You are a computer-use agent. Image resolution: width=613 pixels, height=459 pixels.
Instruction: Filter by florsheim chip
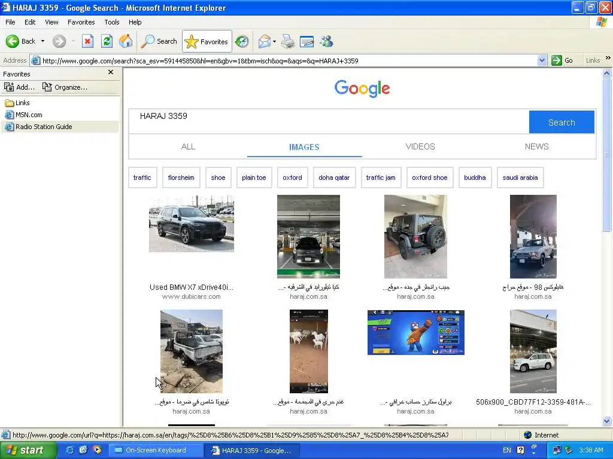(181, 178)
